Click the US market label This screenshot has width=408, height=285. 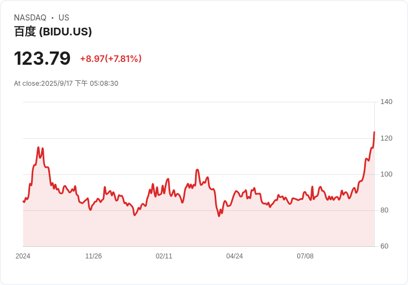(64, 18)
